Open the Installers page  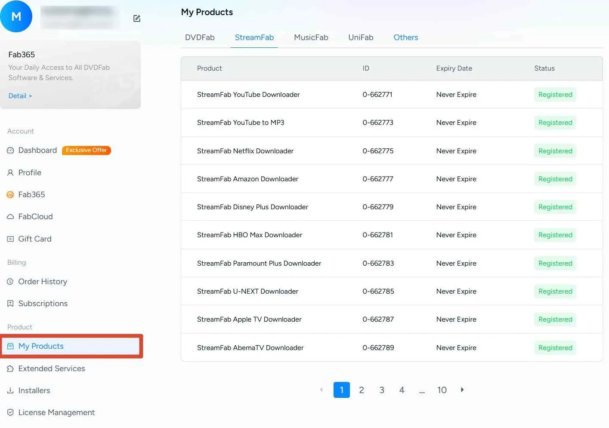pos(34,391)
